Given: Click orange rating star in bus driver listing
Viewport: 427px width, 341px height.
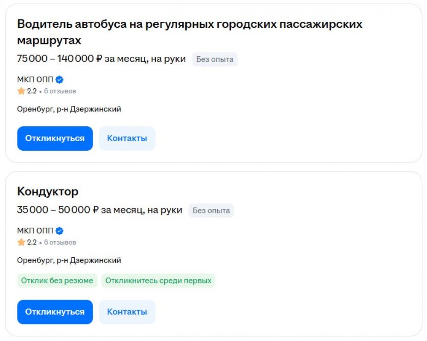Looking at the screenshot, I should 21,91.
